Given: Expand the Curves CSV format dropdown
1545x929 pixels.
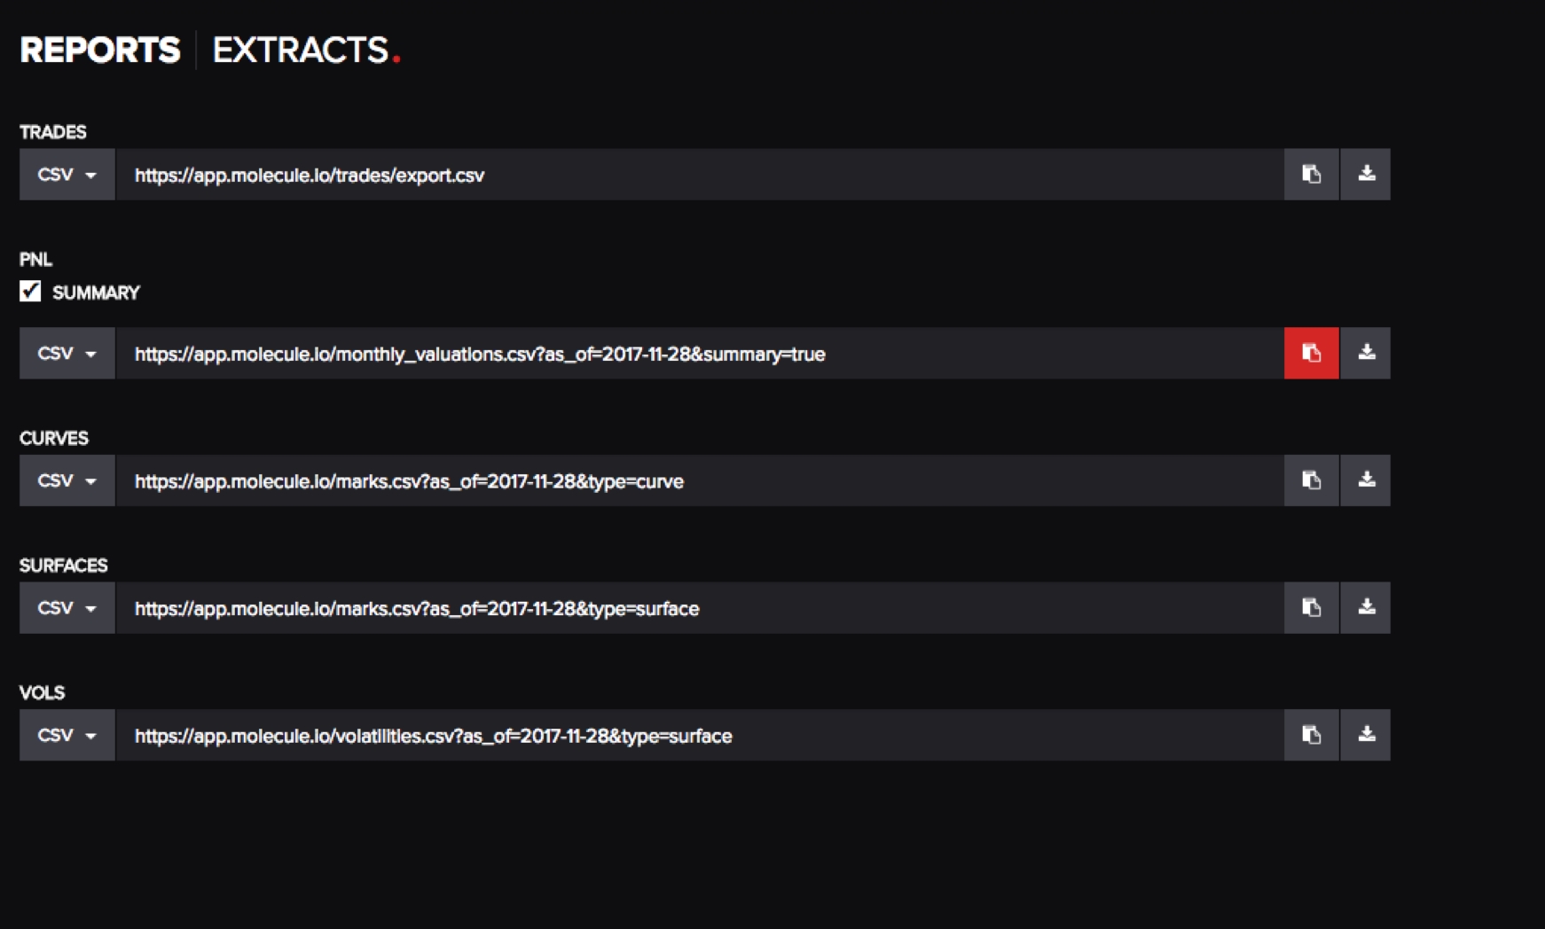Looking at the screenshot, I should coord(67,480).
